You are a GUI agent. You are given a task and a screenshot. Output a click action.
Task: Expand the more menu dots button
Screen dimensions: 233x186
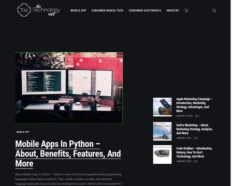coord(186,11)
